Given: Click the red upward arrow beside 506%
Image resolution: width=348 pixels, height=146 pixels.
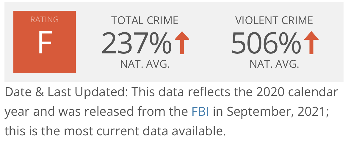Looking at the screenshot, I should [311, 43].
